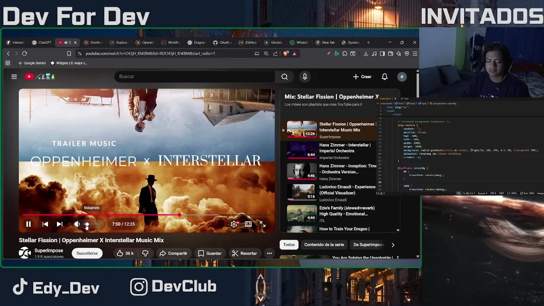Focus the Buscar search field
Viewport: 544px width, 306px height.
tap(195, 76)
